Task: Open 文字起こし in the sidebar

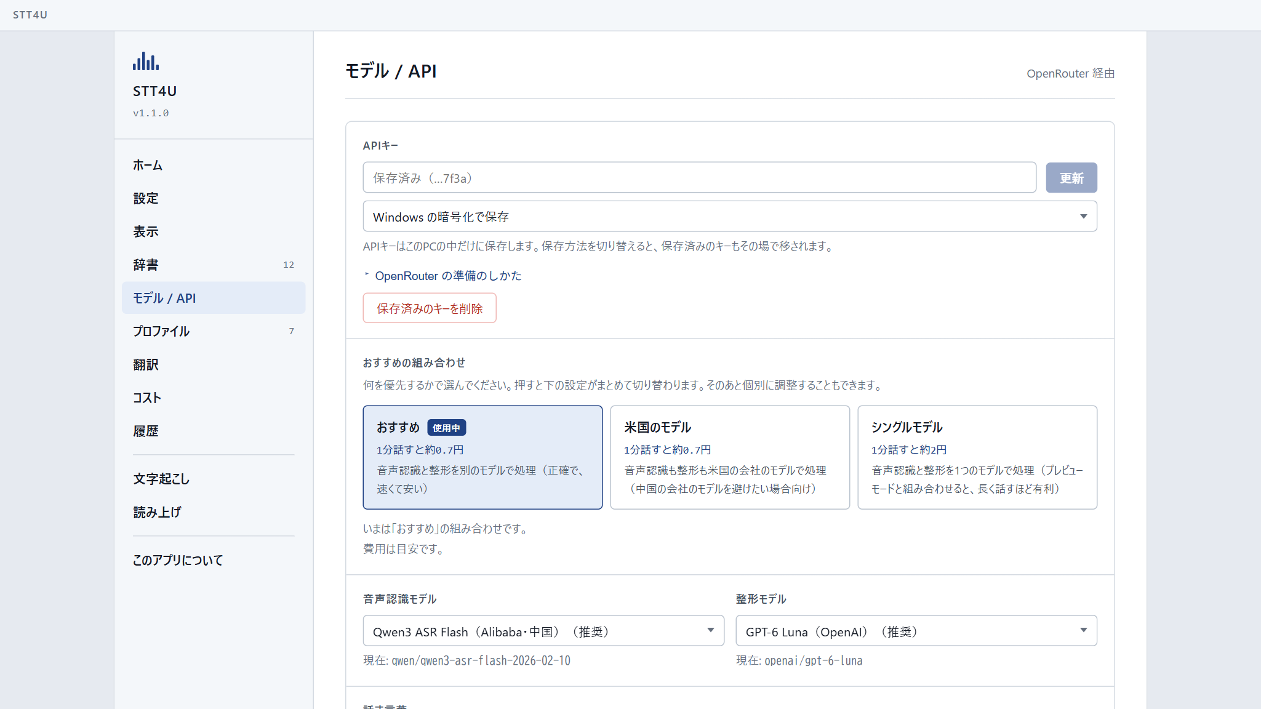Action: 214,479
